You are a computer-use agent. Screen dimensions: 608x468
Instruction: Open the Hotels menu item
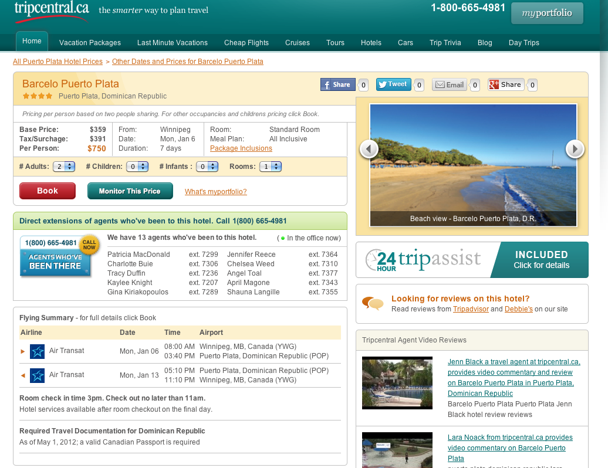(371, 43)
